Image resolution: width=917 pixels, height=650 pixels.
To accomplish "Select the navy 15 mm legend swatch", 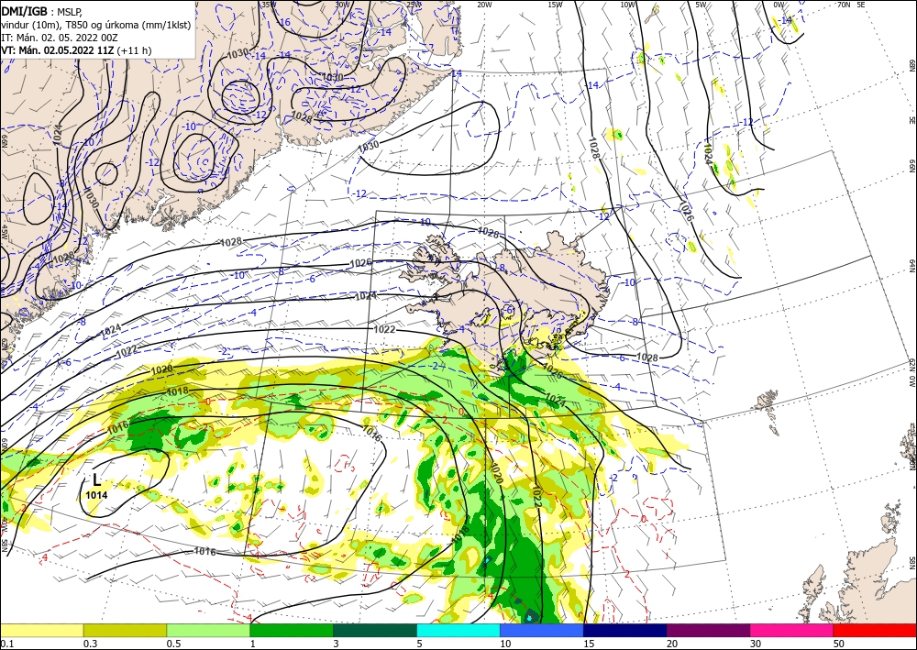I will pyautogui.click(x=625, y=630).
